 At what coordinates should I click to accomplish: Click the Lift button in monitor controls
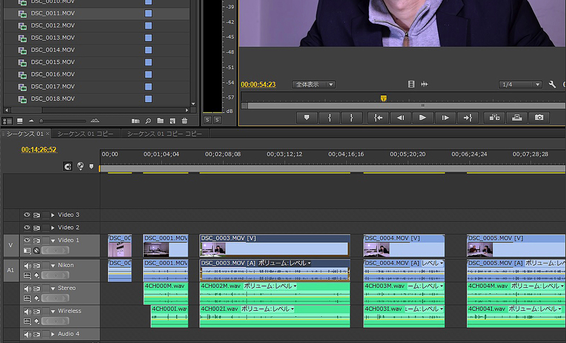(494, 118)
